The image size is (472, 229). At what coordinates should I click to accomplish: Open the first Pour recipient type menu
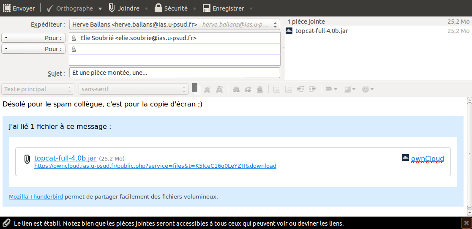[x=33, y=38]
